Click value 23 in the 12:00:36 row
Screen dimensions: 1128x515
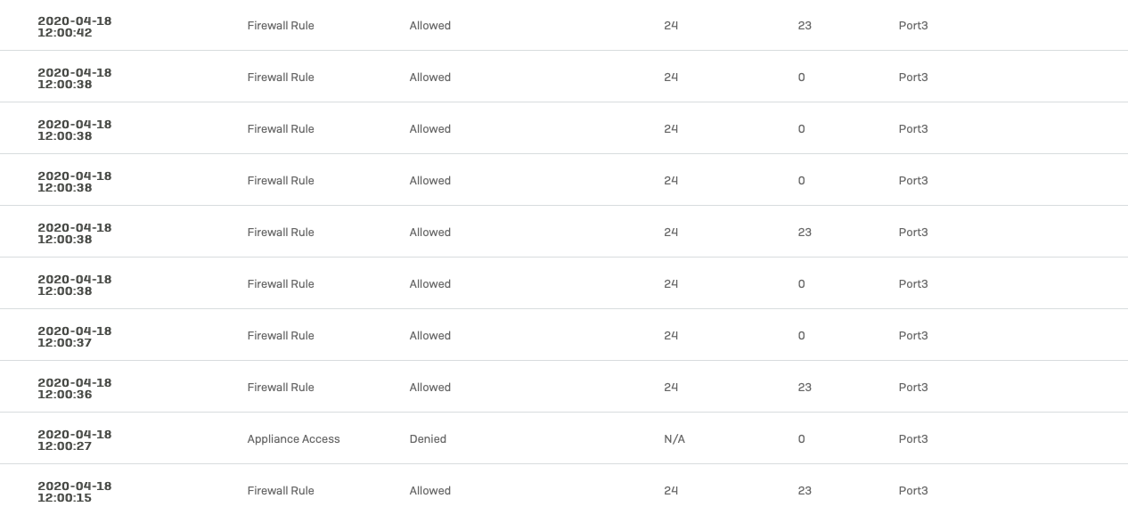[805, 388]
